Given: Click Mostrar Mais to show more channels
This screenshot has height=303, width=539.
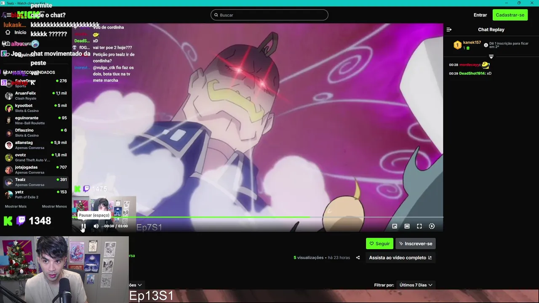Looking at the screenshot, I should tap(16, 207).
